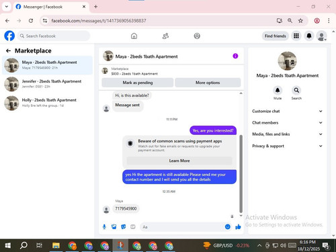The width and height of the screenshot is (336, 252).
Task: Mute the Maya conversation
Action: pyautogui.click(x=278, y=91)
